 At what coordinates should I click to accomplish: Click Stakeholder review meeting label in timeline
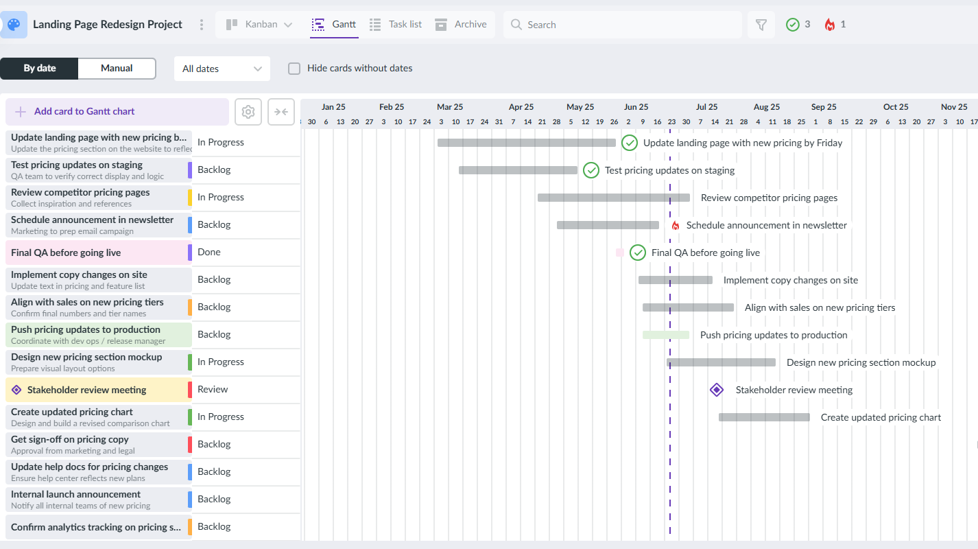click(x=794, y=390)
